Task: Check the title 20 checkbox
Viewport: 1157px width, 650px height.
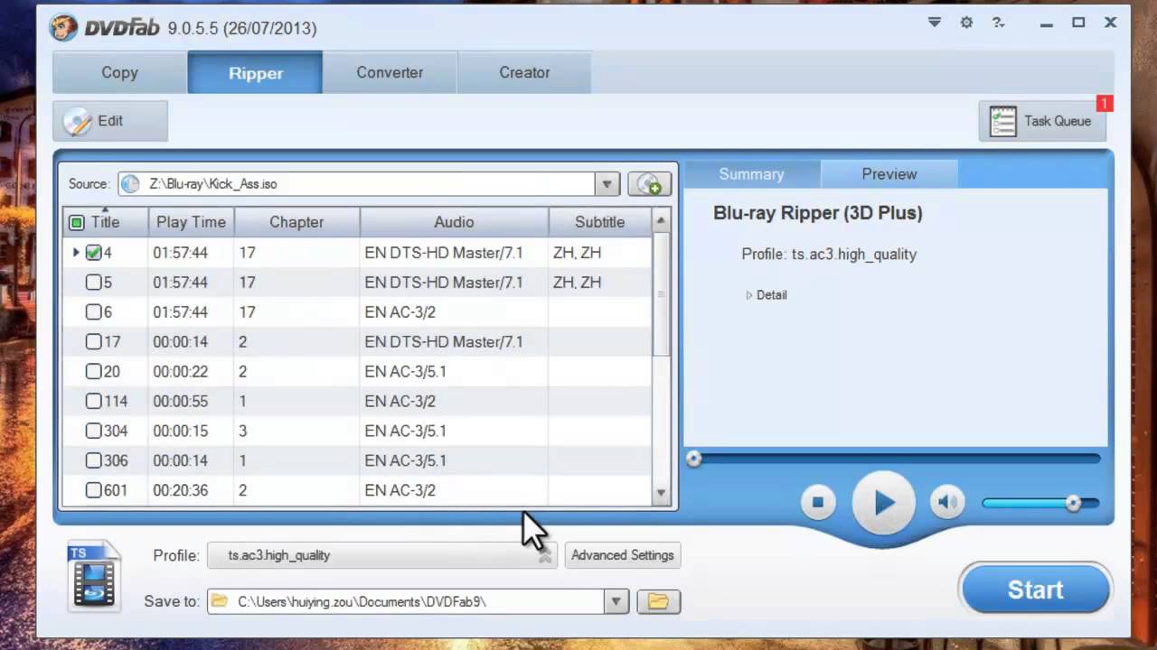Action: [93, 372]
